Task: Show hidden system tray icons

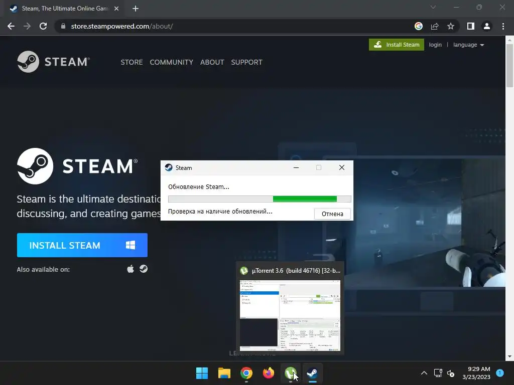Action: (x=424, y=373)
